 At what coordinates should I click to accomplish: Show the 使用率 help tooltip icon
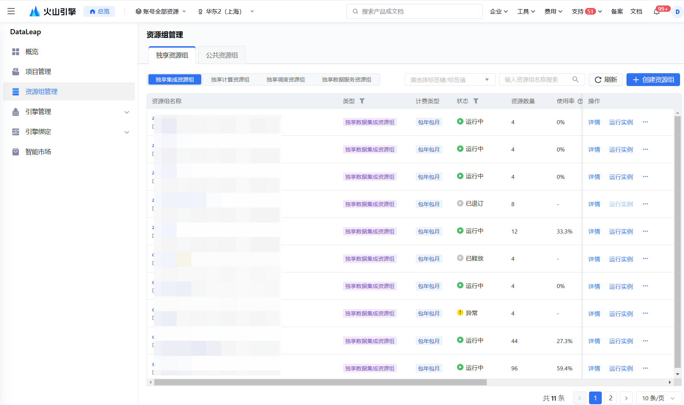coord(580,101)
